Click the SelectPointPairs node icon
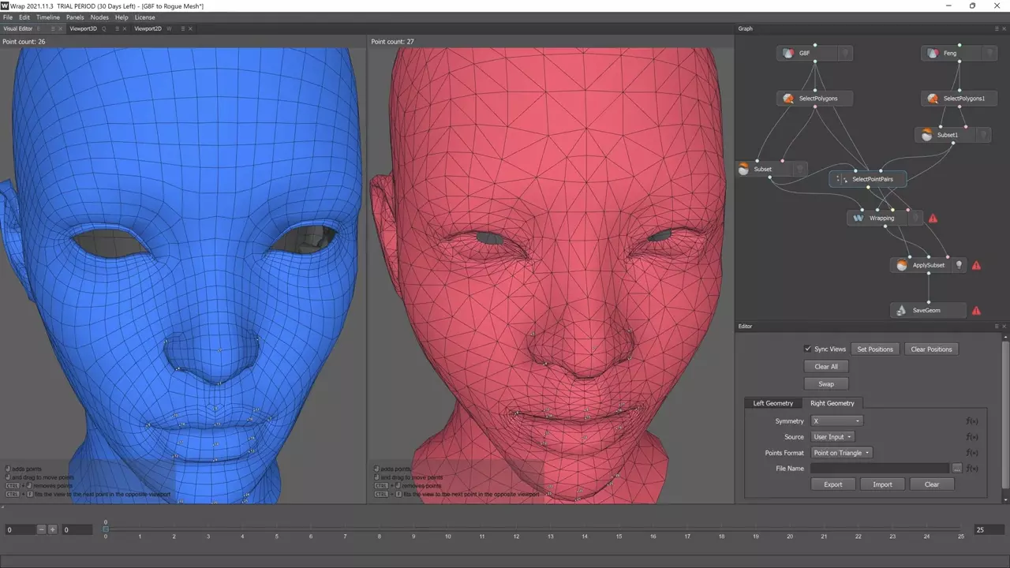1010x568 pixels. 841,180
